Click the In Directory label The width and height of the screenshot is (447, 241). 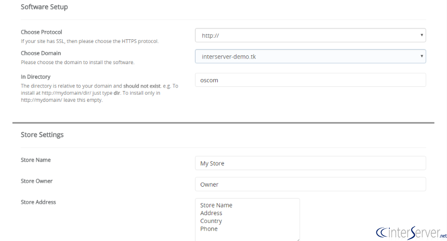36,77
